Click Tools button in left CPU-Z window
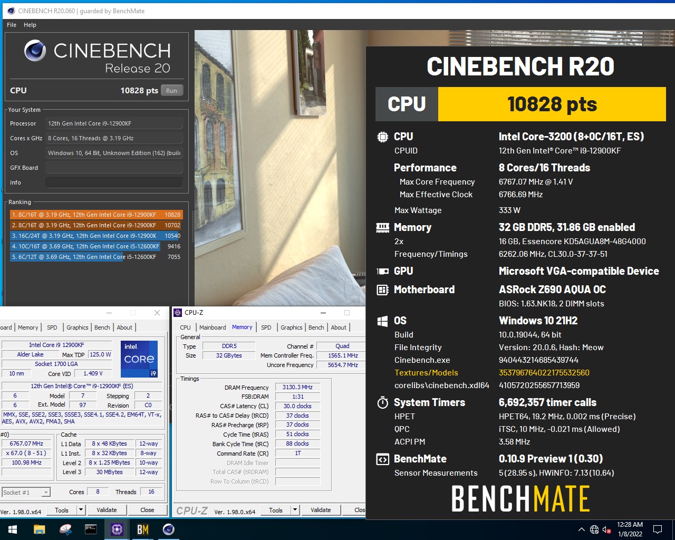Screen dimensions: 675x540 coord(62,510)
